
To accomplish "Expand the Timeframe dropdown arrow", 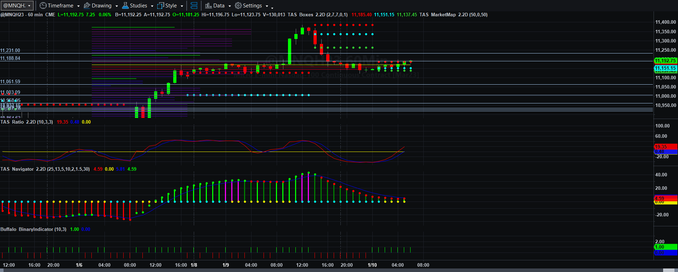I will point(78,6).
